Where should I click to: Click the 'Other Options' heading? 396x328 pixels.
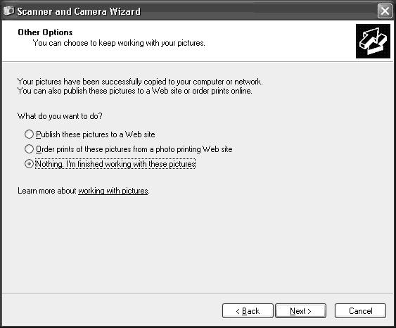45,32
